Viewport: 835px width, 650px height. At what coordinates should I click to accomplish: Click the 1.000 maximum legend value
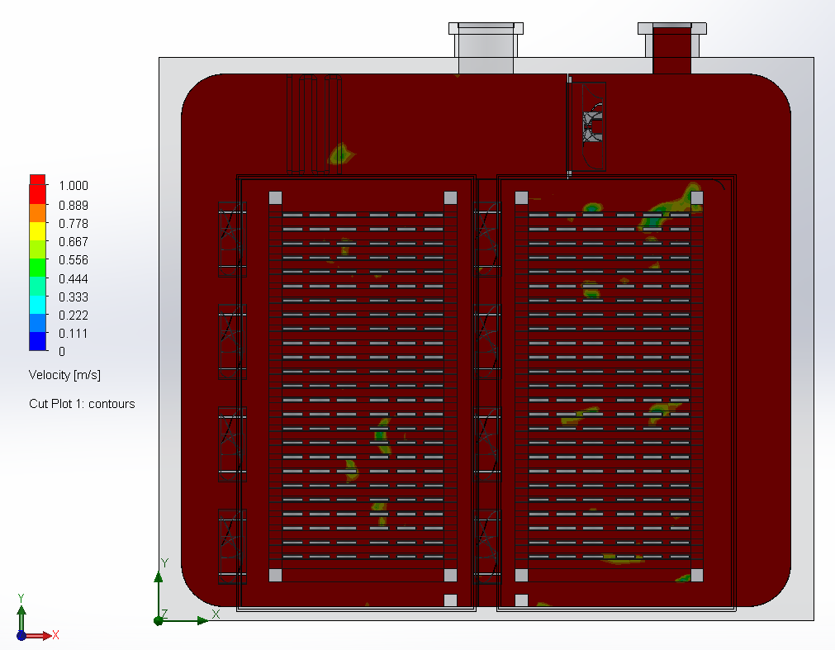click(73, 186)
